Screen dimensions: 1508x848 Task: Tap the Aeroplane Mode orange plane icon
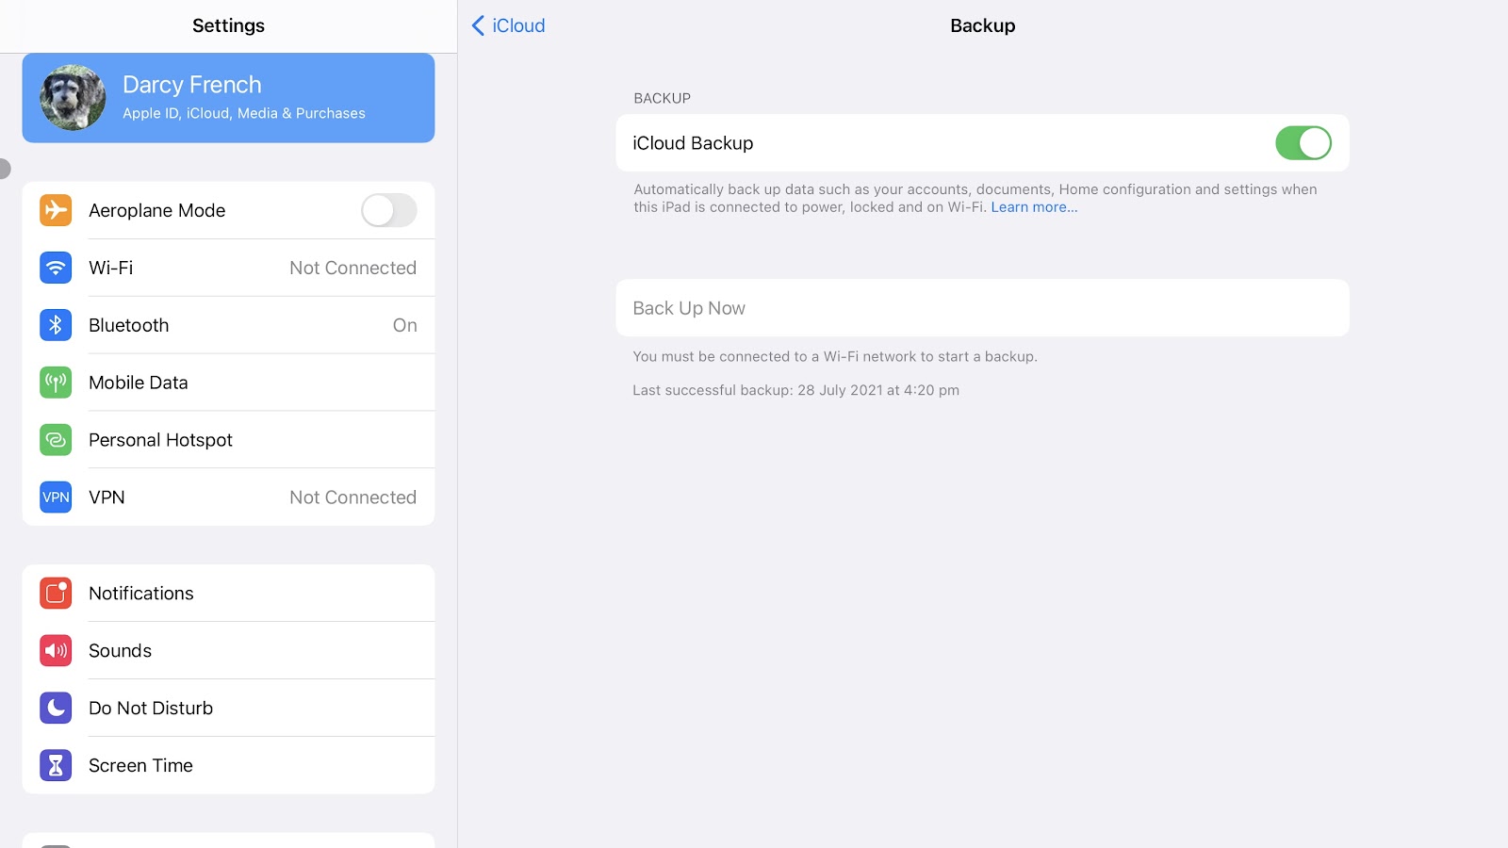click(x=56, y=210)
